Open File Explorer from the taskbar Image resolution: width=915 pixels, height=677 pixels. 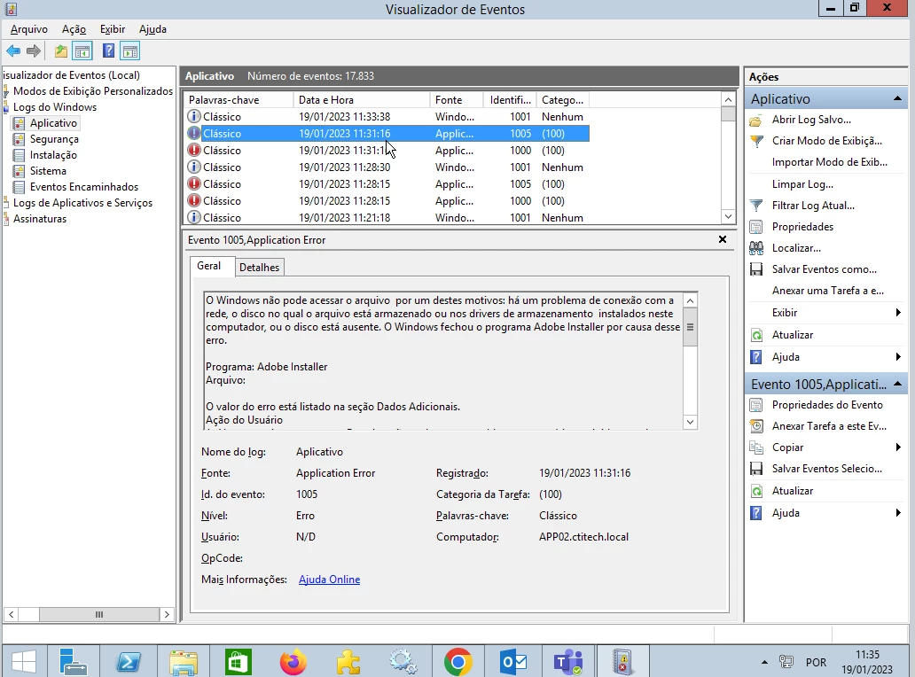pos(184,662)
